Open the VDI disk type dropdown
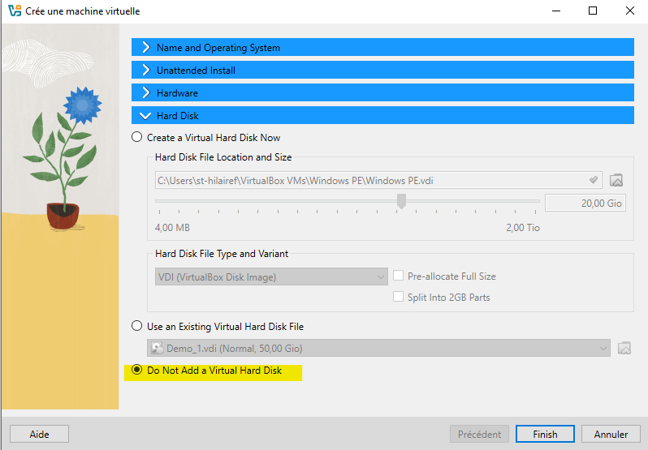The image size is (648, 450). 271,277
